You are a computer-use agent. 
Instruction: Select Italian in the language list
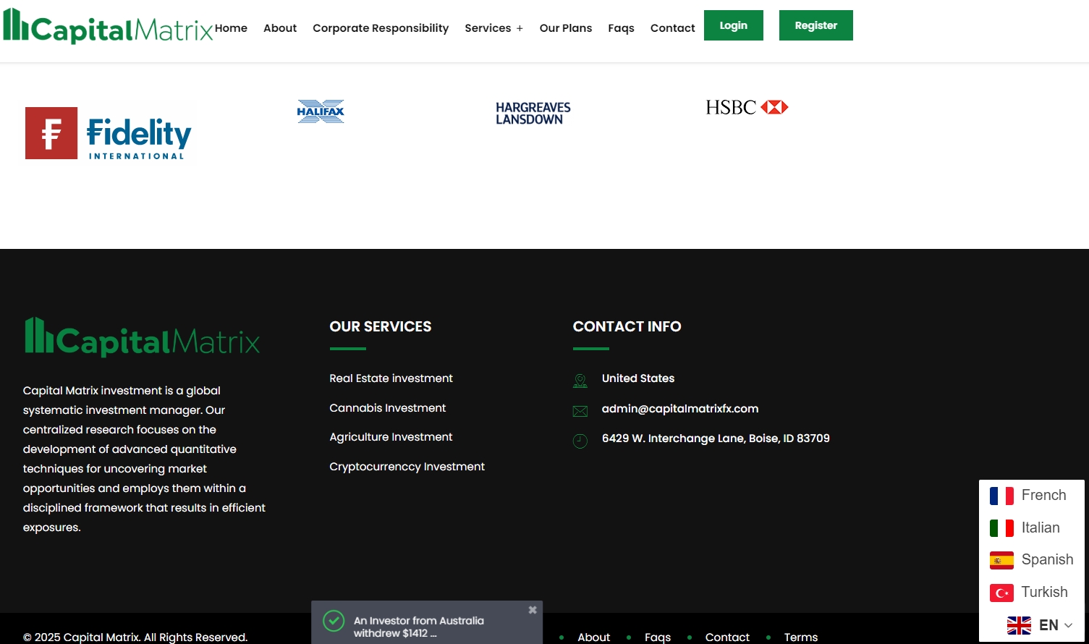[x=1041, y=528]
